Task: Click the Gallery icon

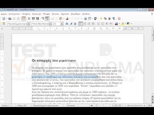Action: [105, 19]
